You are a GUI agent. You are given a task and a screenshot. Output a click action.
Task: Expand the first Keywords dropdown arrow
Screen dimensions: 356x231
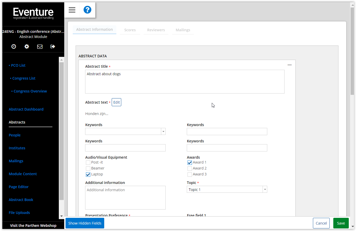coord(163,132)
